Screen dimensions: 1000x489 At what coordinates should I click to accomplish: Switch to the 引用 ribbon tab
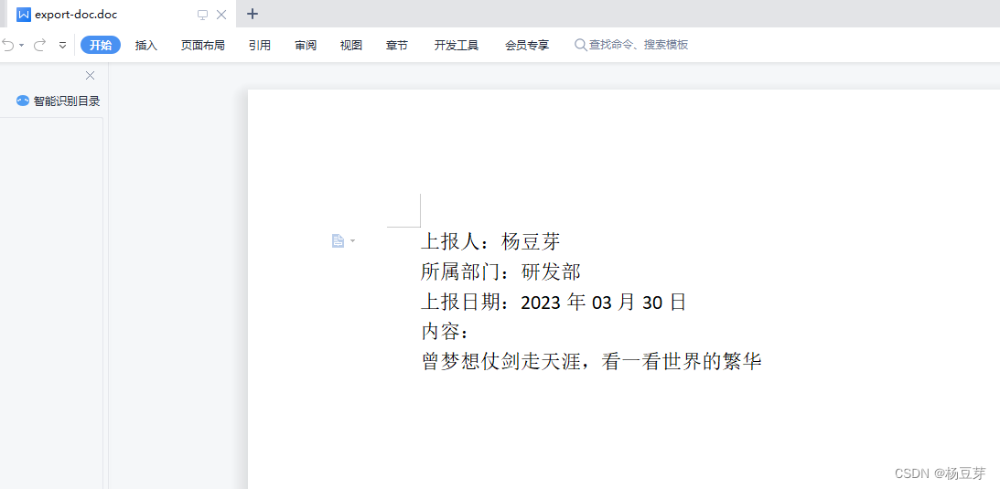click(260, 45)
